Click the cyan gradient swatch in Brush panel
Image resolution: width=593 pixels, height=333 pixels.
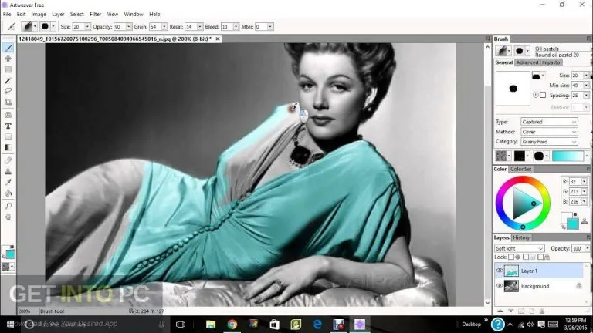click(x=568, y=156)
